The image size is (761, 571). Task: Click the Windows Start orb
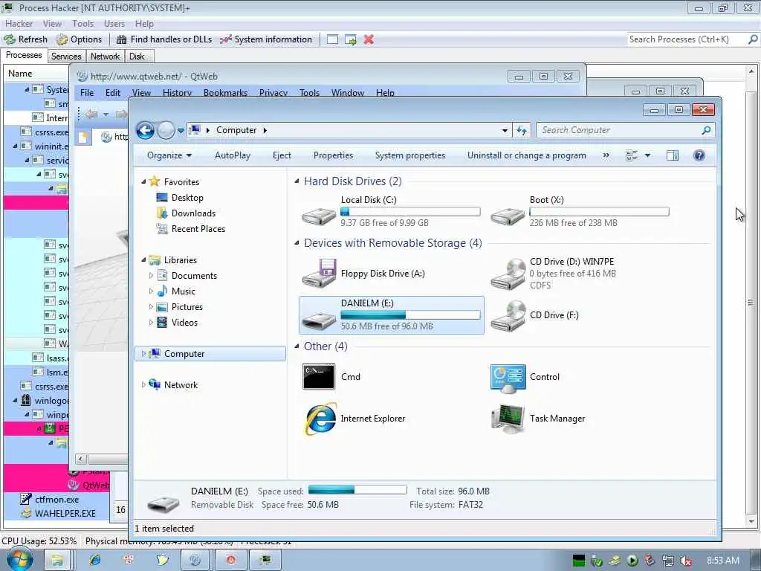point(19,559)
